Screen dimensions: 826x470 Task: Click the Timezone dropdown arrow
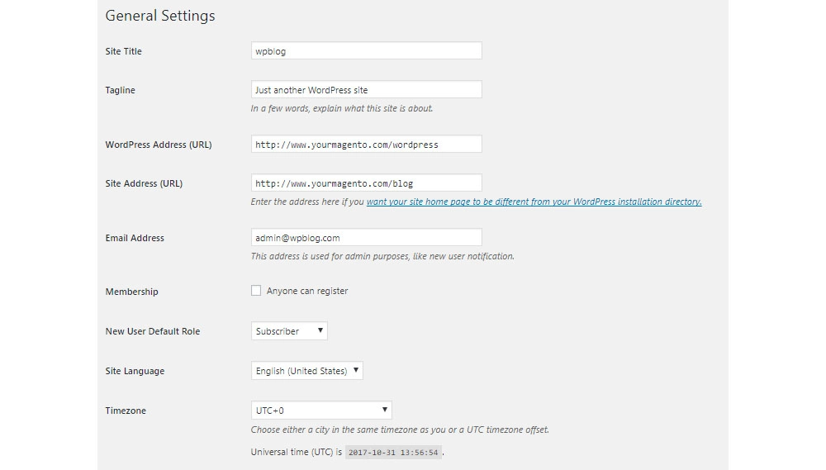pyautogui.click(x=385, y=411)
